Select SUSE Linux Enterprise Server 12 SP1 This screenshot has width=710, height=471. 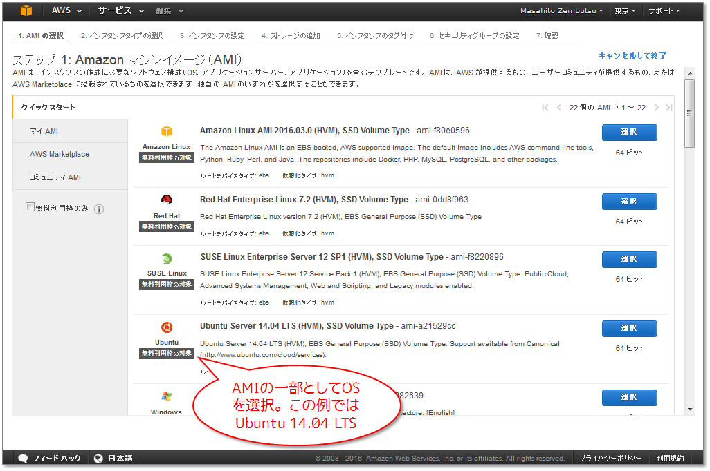[x=629, y=260]
